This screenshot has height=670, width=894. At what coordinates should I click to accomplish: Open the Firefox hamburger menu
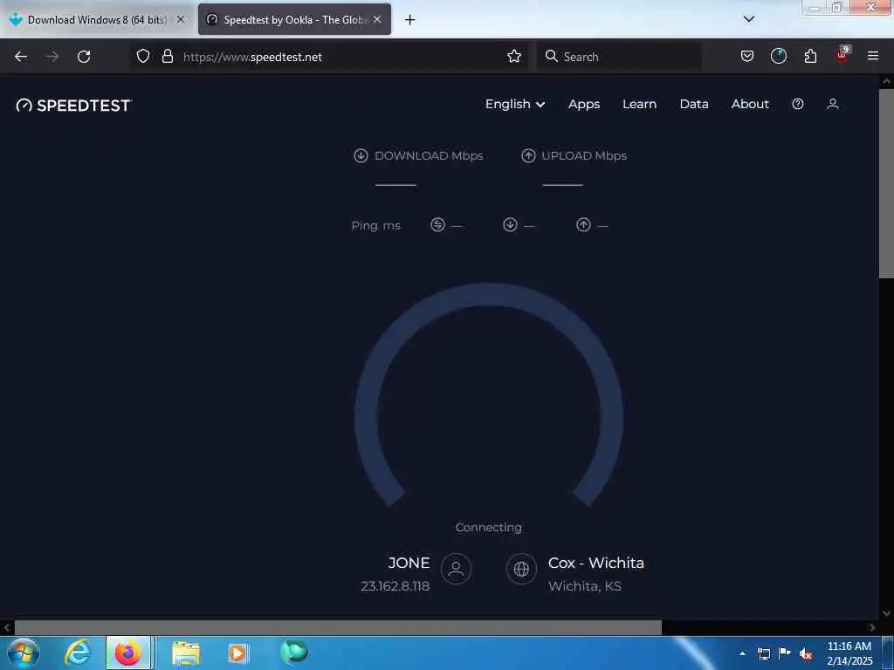[872, 57]
